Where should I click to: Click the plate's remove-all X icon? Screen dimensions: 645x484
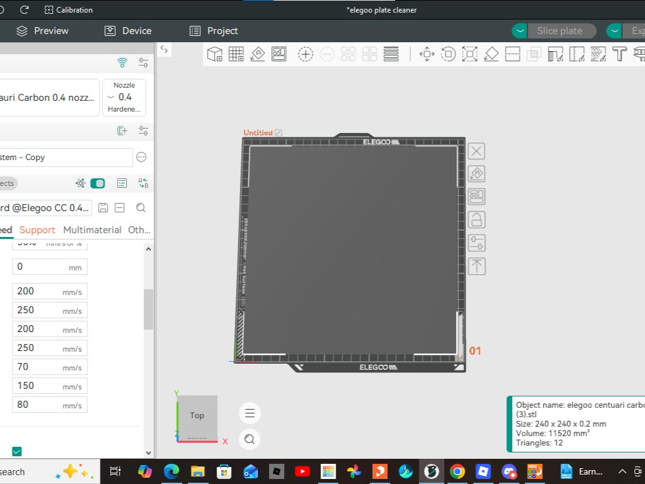click(x=476, y=151)
